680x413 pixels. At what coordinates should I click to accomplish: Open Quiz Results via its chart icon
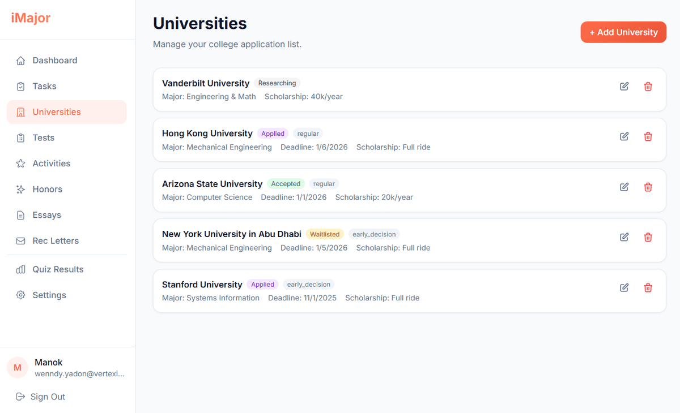(x=20, y=269)
